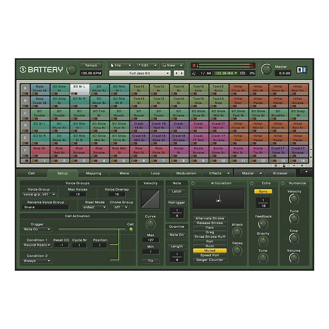
Task: Expand the Steal Mode dropdown
Action: pyautogui.click(x=94, y=207)
